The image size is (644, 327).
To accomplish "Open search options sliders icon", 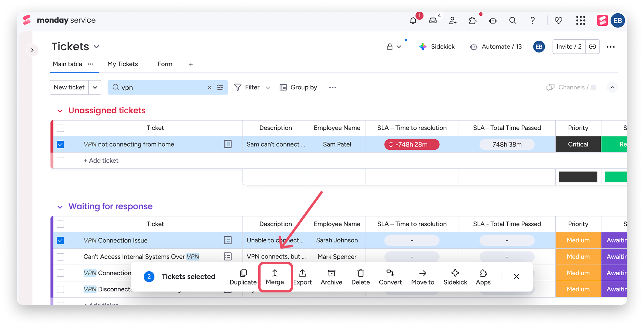I will [x=220, y=88].
